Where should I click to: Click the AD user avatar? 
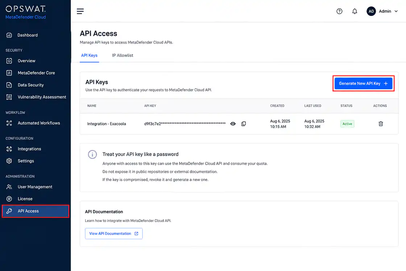click(371, 11)
